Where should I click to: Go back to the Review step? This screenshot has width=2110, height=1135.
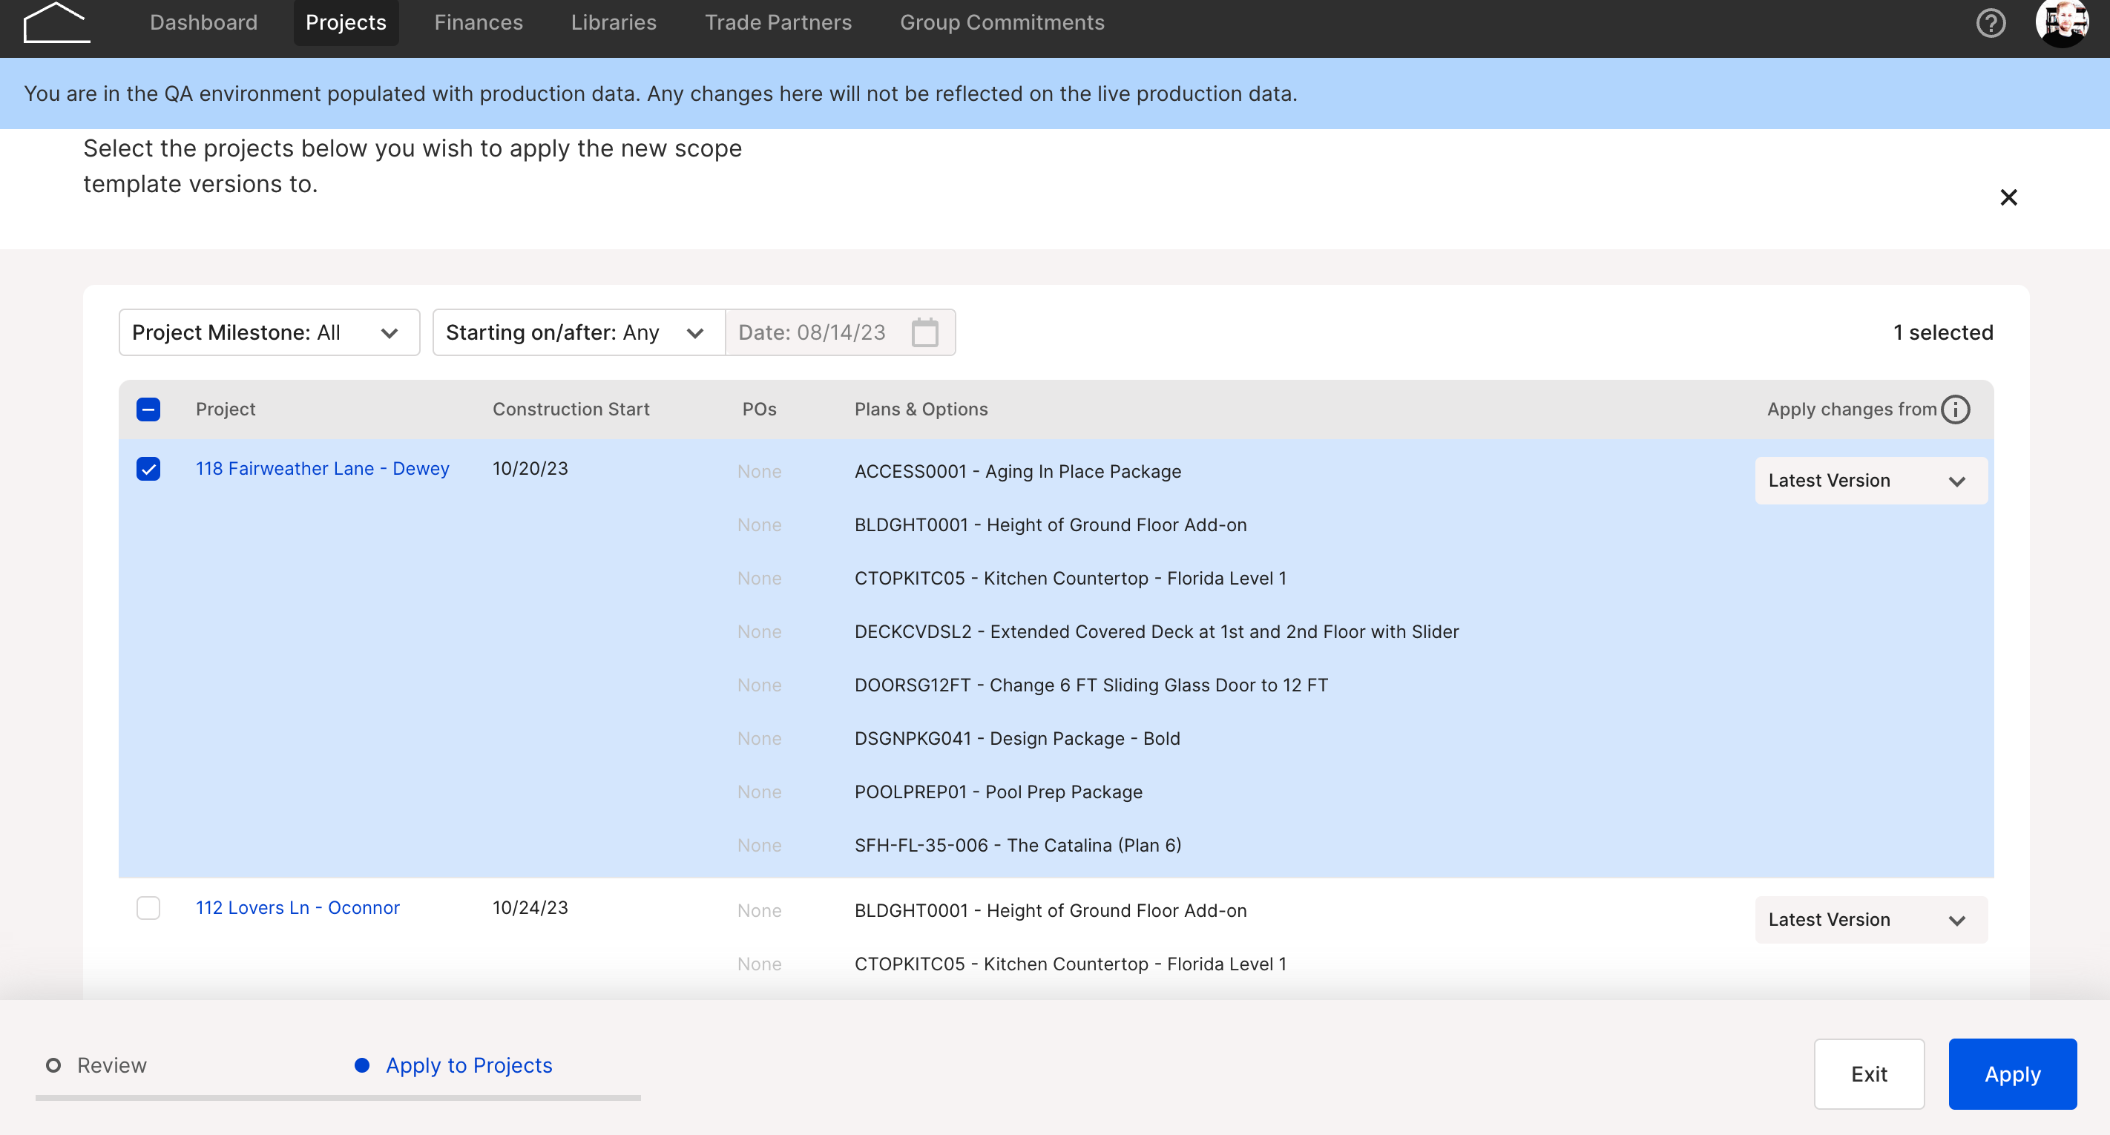pyautogui.click(x=96, y=1065)
